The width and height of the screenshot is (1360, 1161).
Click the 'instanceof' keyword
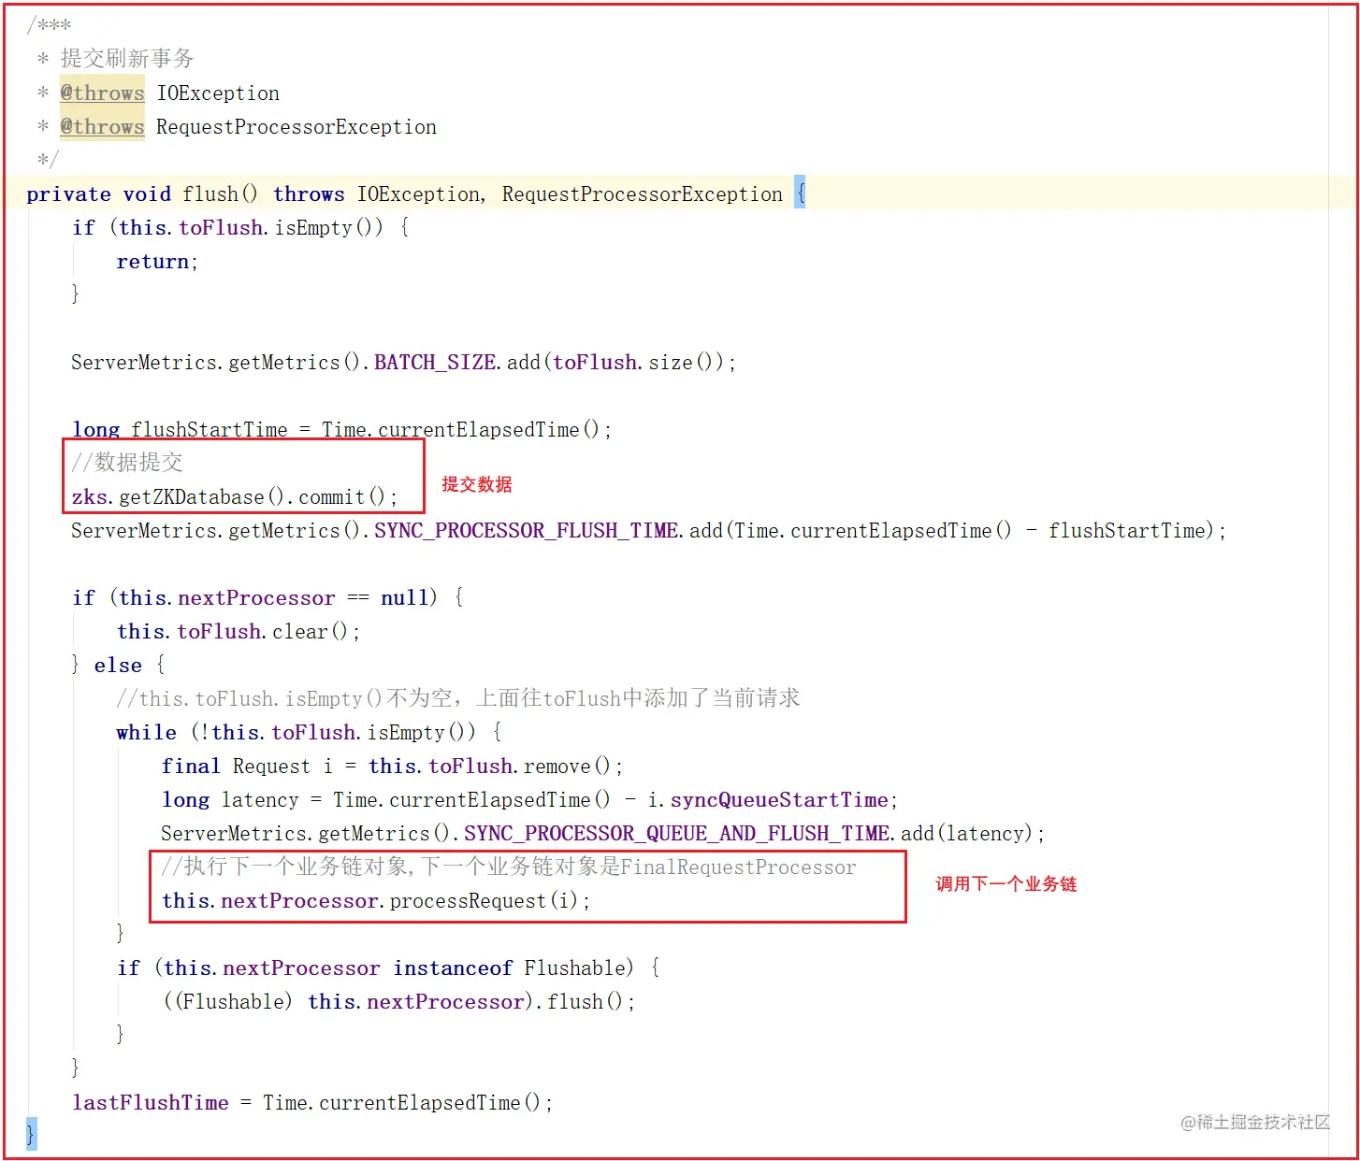tap(453, 968)
